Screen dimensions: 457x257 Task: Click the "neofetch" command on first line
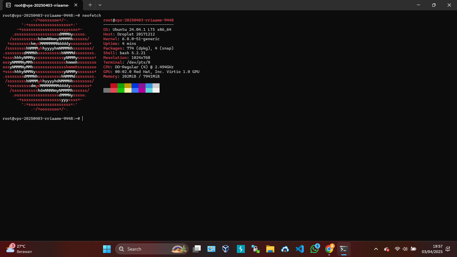92,15
